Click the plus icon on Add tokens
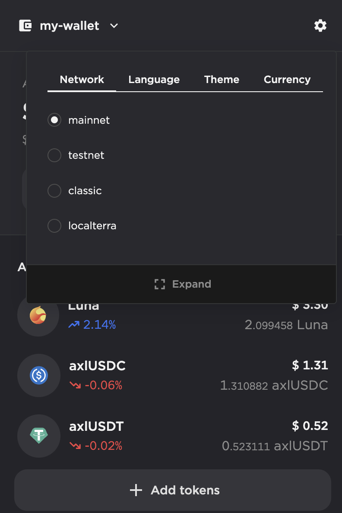The height and width of the screenshot is (513, 342). pos(136,490)
